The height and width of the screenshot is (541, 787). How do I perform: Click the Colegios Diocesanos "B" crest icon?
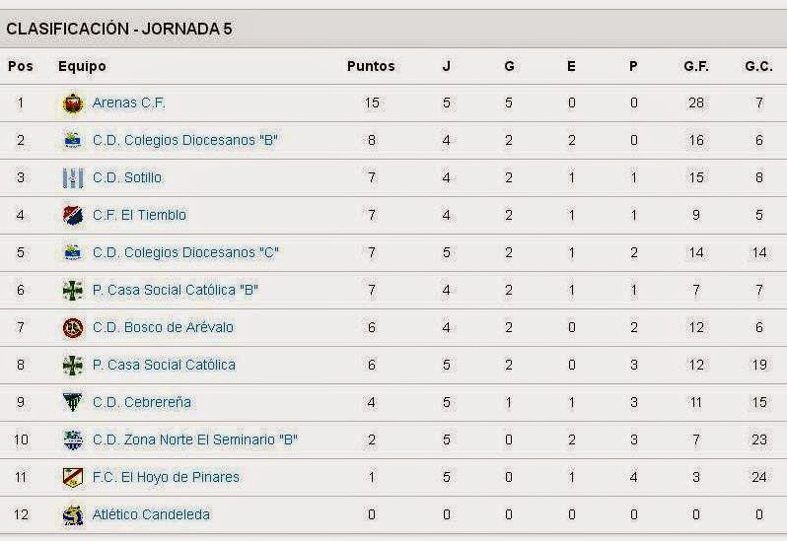pyautogui.click(x=73, y=140)
